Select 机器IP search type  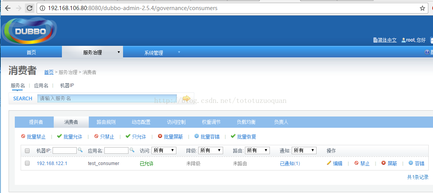[67, 85]
